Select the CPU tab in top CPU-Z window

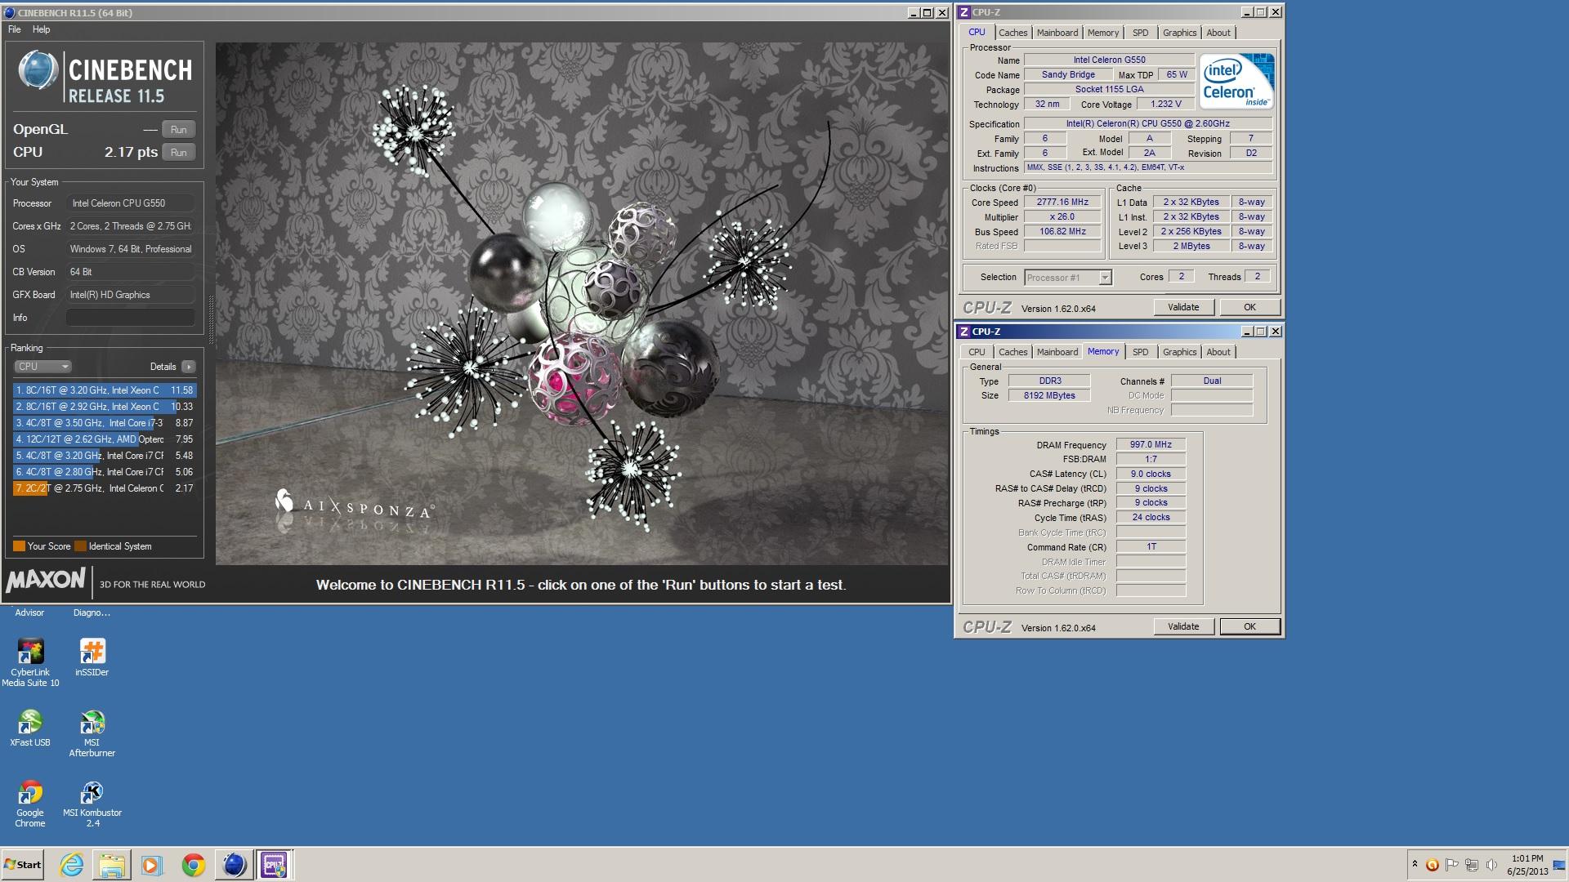coord(977,33)
